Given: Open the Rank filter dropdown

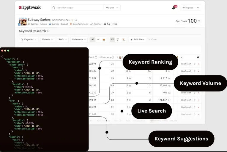Looking at the screenshot, I should pyautogui.click(x=62, y=39).
